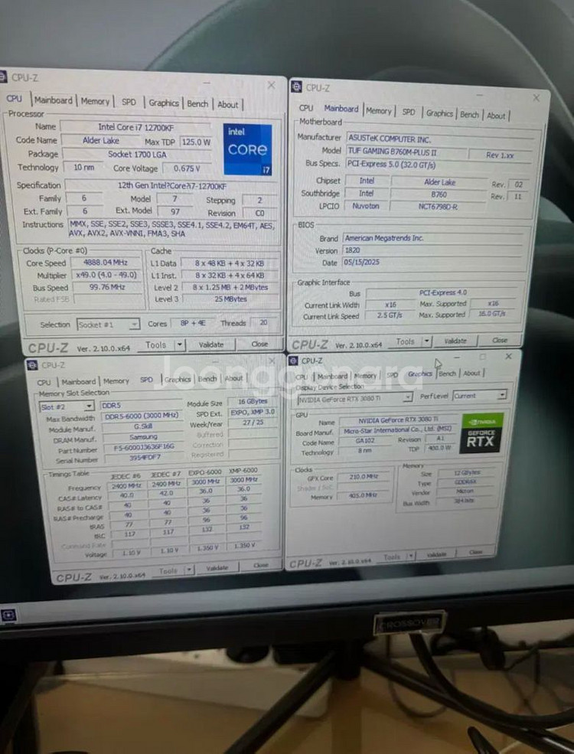
Task: Click the processor name 'Intel Core i7 12700KF'
Action: pos(136,127)
